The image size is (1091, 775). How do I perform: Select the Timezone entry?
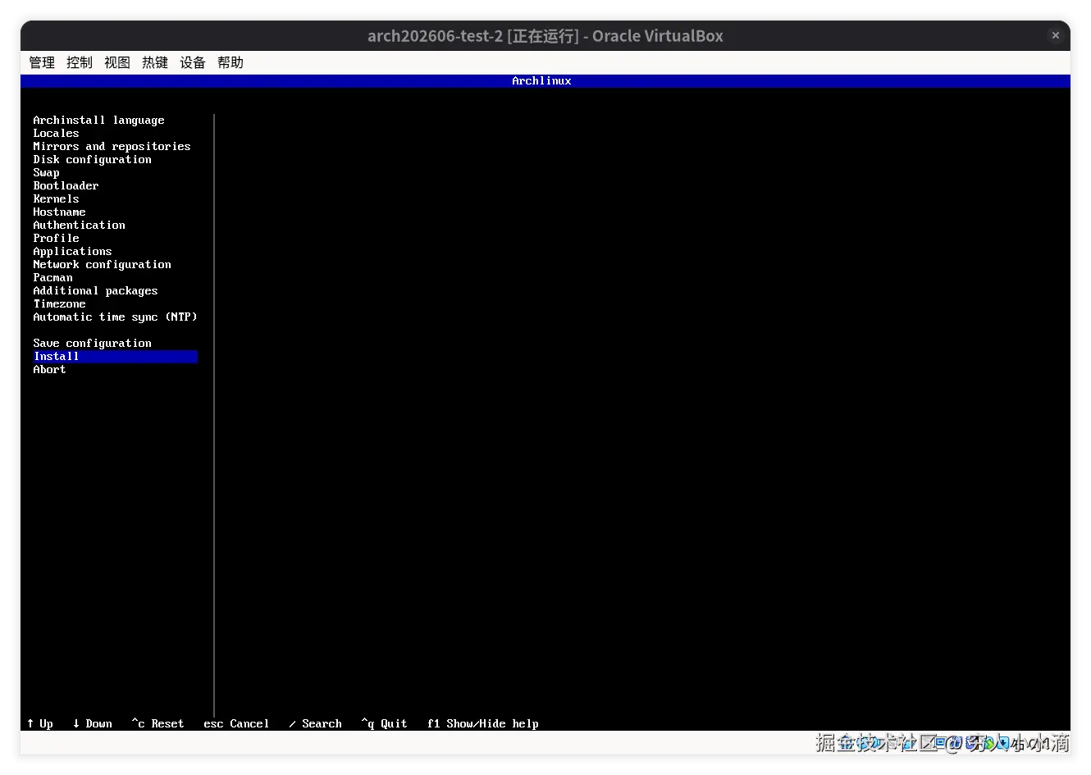pyautogui.click(x=59, y=304)
